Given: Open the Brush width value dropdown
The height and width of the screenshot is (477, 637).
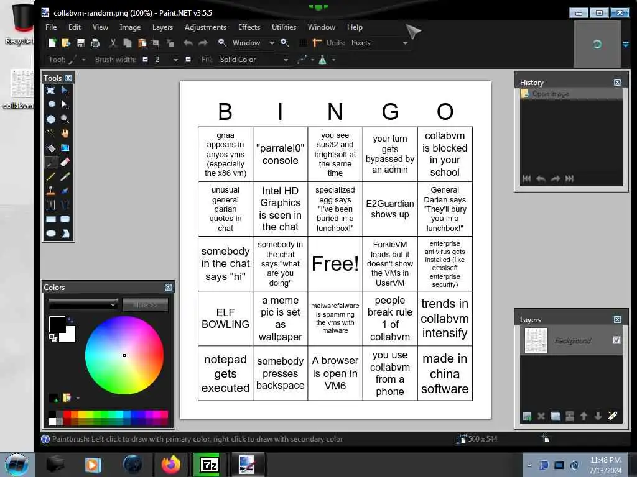Looking at the screenshot, I should tap(175, 60).
